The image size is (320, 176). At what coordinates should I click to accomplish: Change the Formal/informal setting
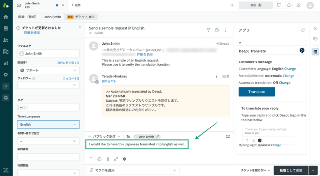click(288, 76)
